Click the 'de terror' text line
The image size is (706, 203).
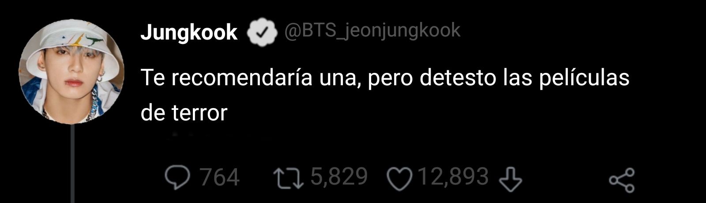184,113
